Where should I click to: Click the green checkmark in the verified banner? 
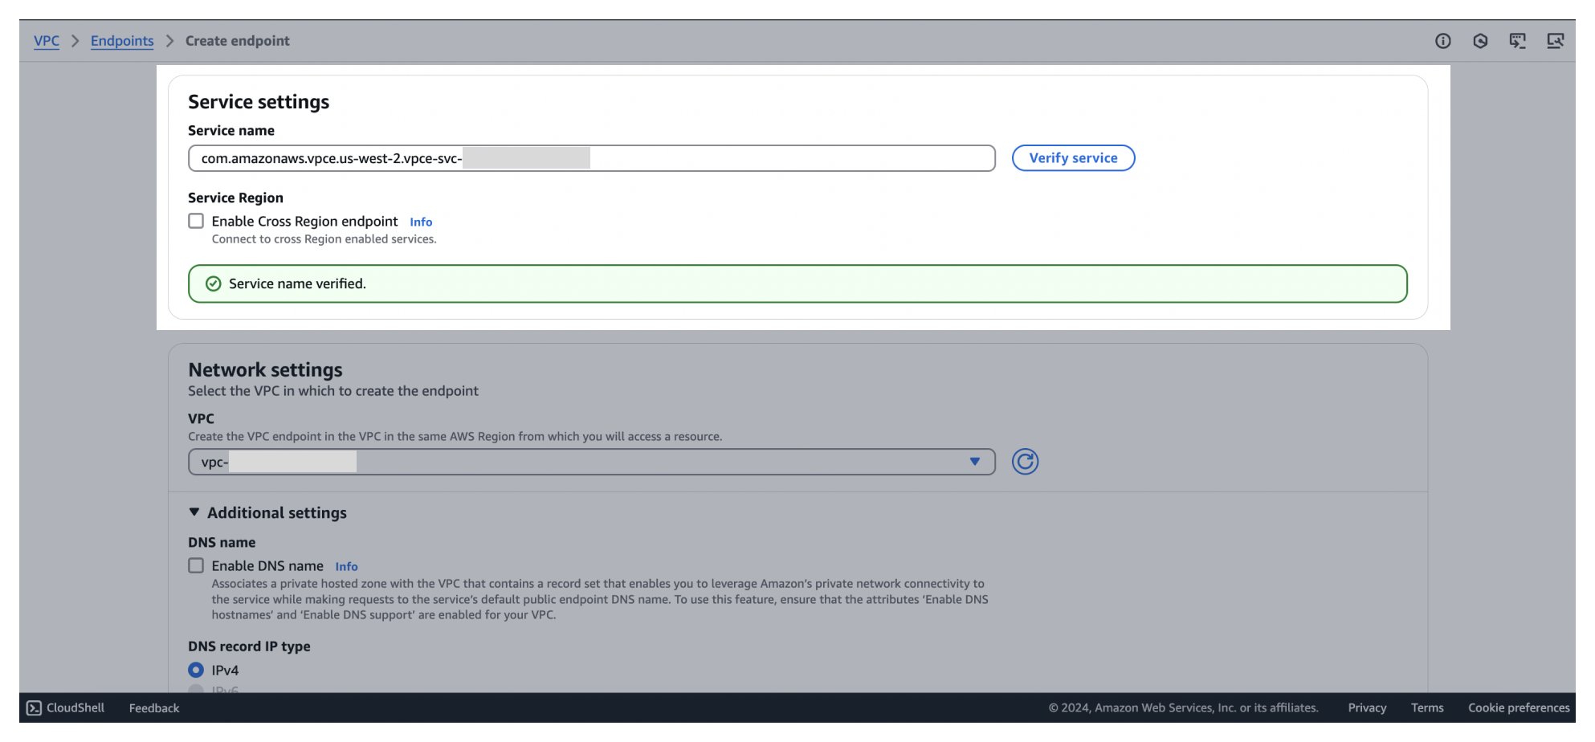pyautogui.click(x=212, y=283)
